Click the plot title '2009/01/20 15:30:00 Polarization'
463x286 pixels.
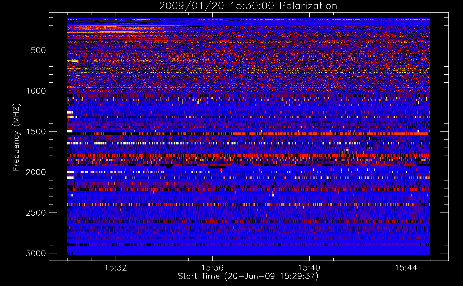click(248, 6)
